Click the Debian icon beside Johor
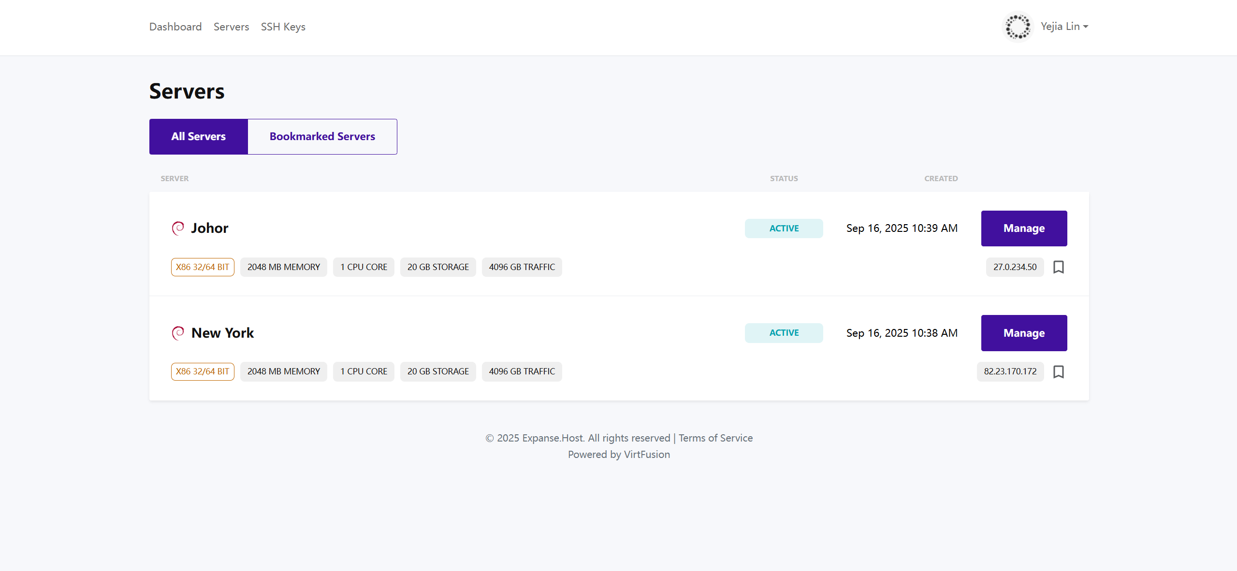 [x=178, y=228]
